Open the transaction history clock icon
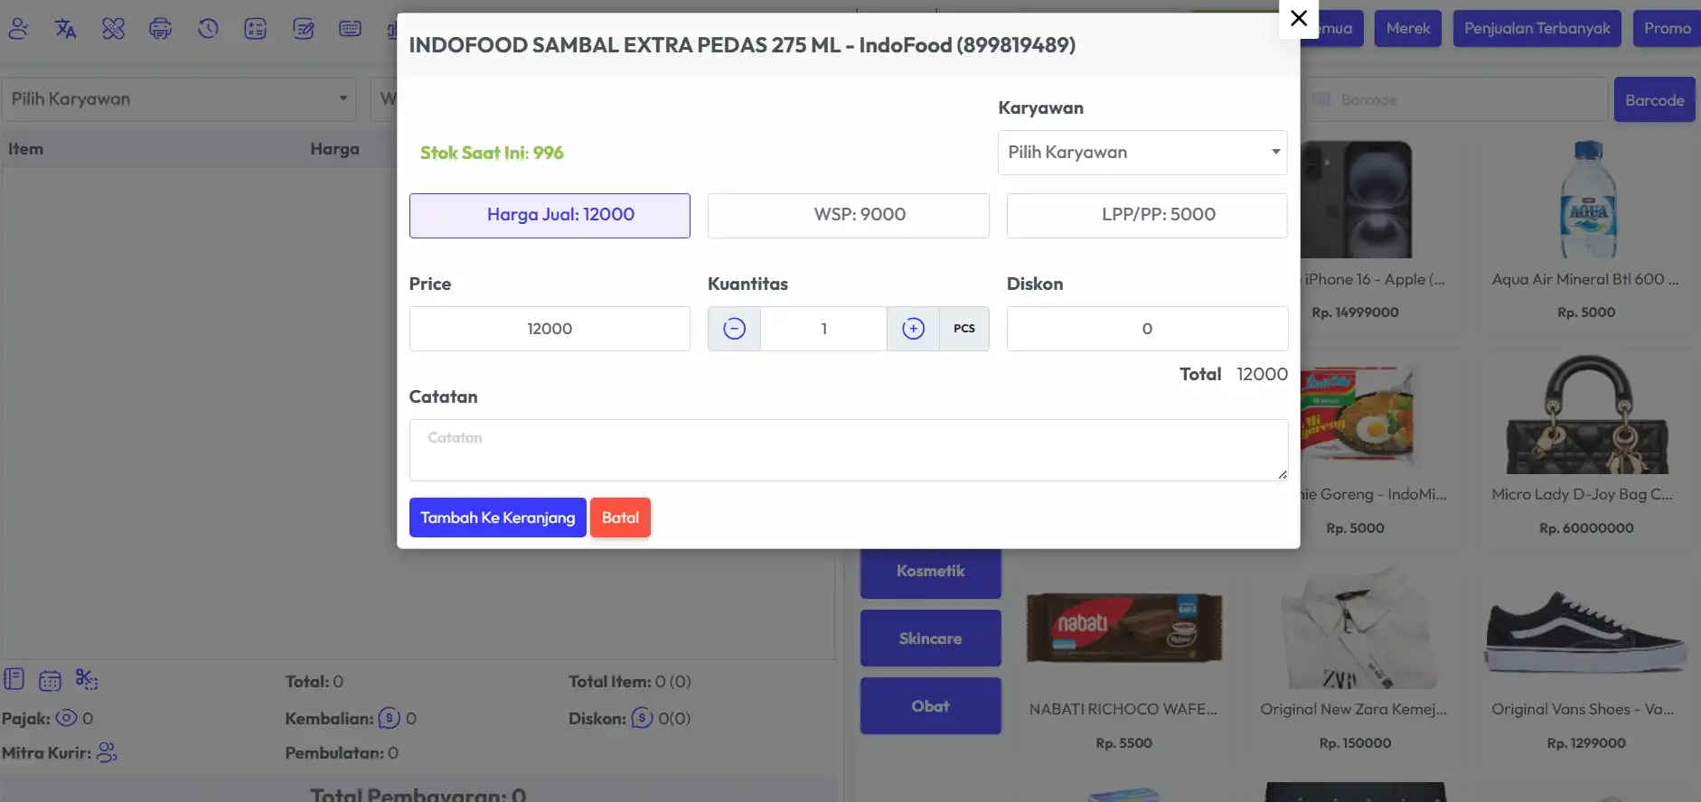Screen dimensions: 1701x802 pos(208,29)
